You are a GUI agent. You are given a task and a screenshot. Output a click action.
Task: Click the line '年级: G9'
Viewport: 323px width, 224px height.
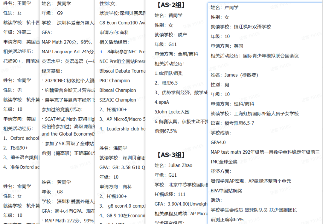(52, 13)
